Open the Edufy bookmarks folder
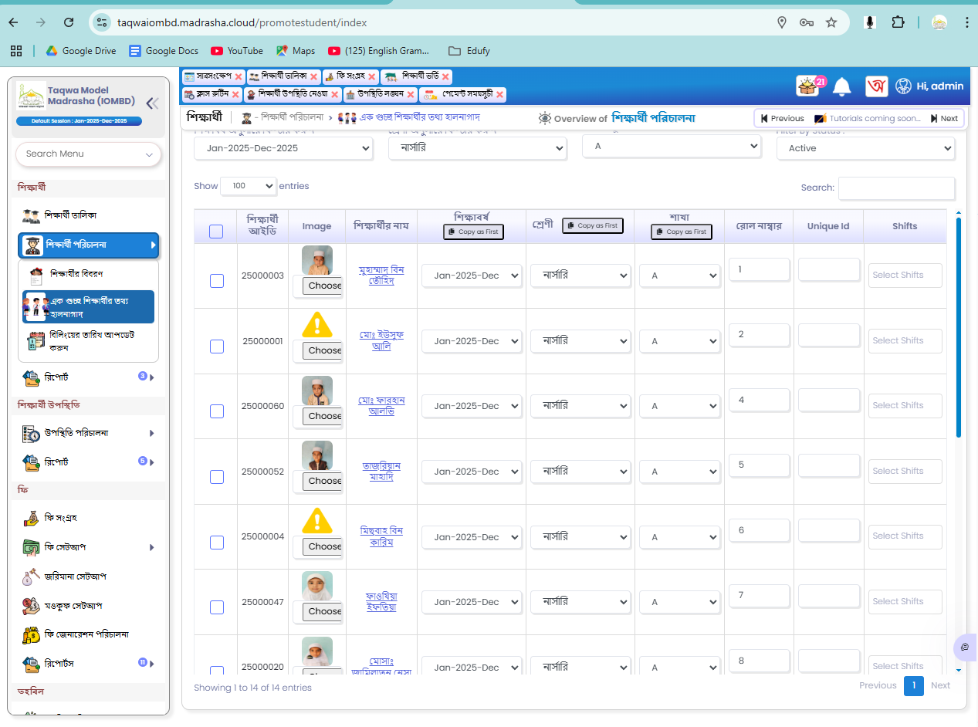The height and width of the screenshot is (727, 978). 469,51
